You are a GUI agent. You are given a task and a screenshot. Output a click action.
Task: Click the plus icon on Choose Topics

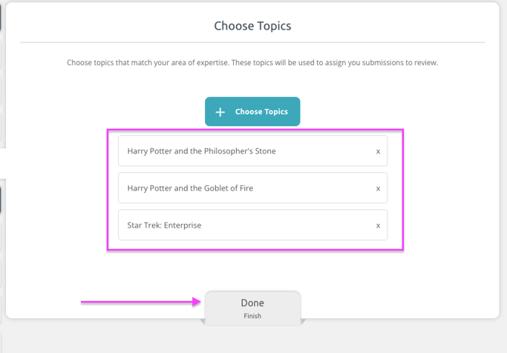pyautogui.click(x=220, y=112)
